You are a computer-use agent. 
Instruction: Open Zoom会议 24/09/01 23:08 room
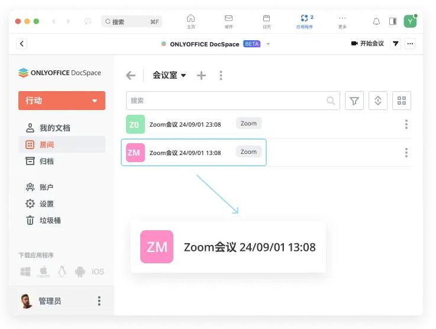tap(185, 125)
